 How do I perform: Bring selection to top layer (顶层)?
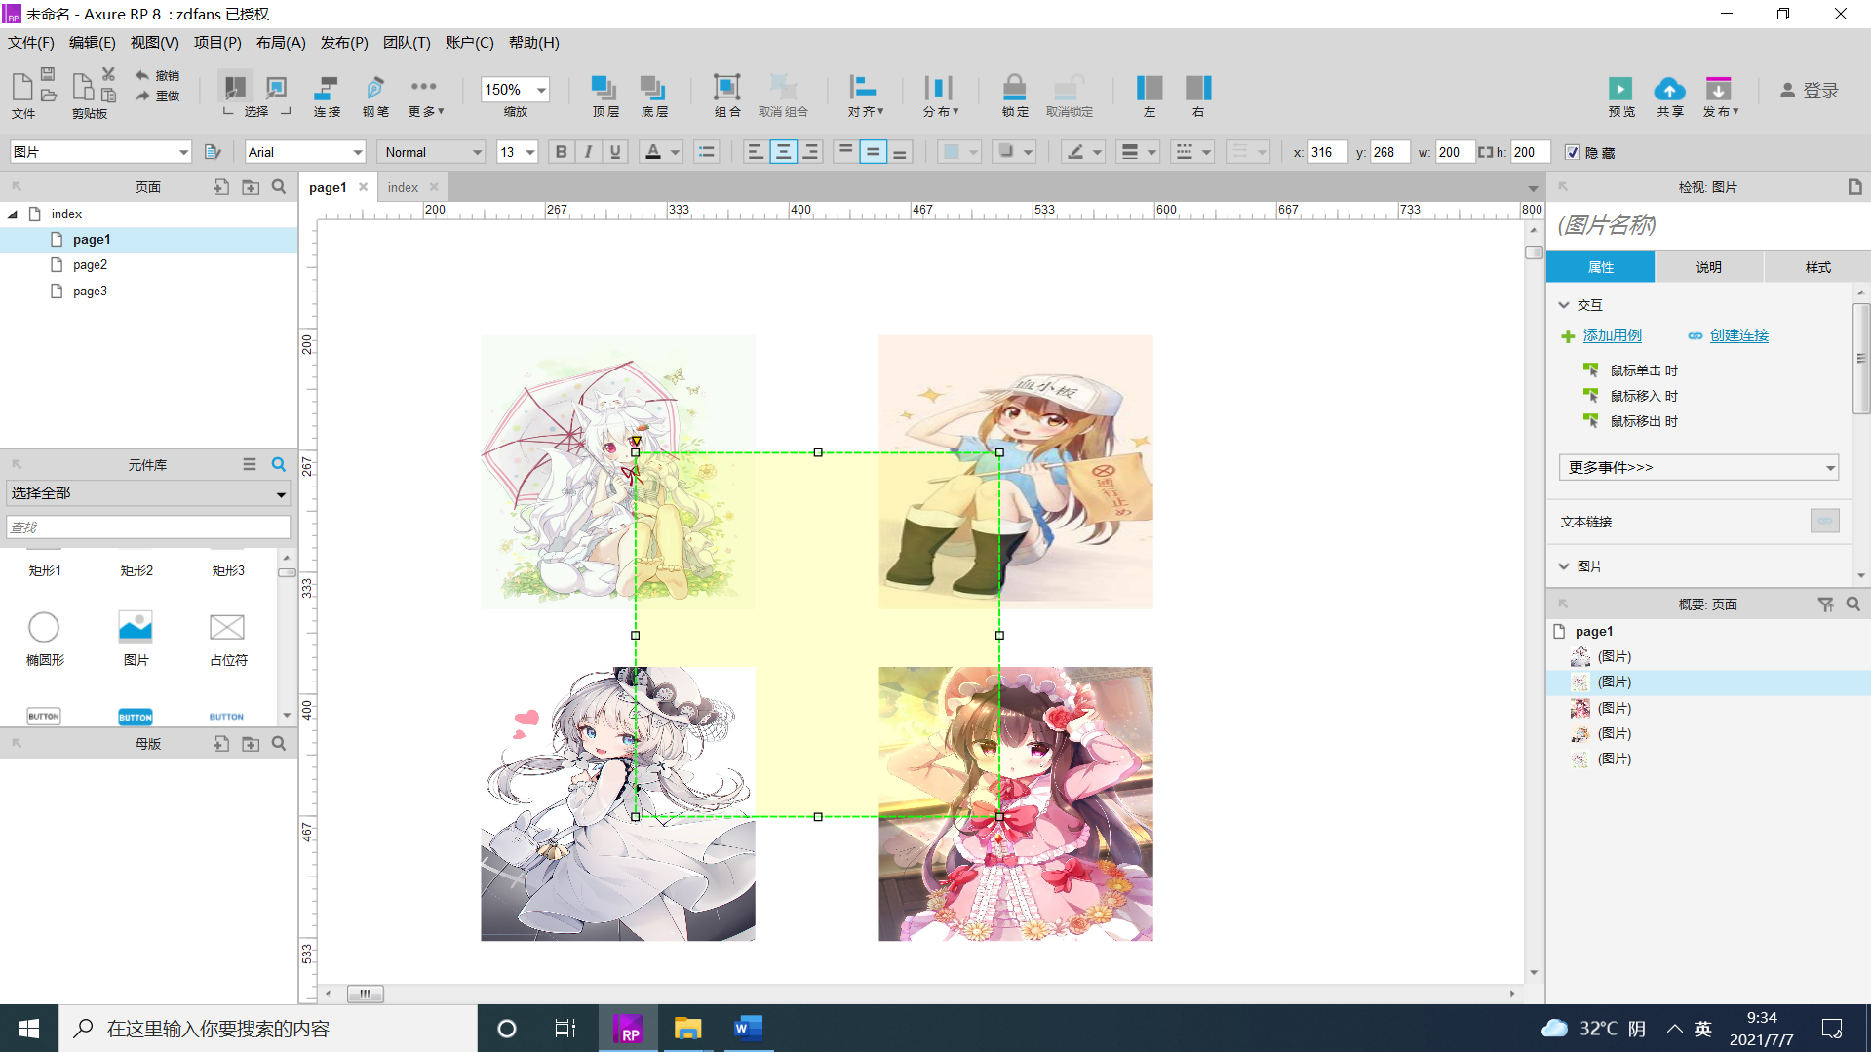[604, 96]
